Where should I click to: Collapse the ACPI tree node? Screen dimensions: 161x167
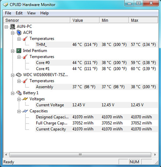coord(13,33)
